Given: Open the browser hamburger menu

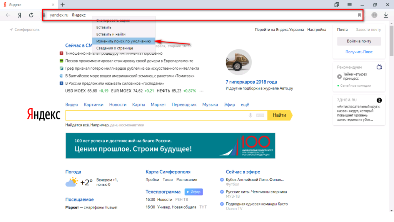Looking at the screenshot, I should [x=349, y=5].
